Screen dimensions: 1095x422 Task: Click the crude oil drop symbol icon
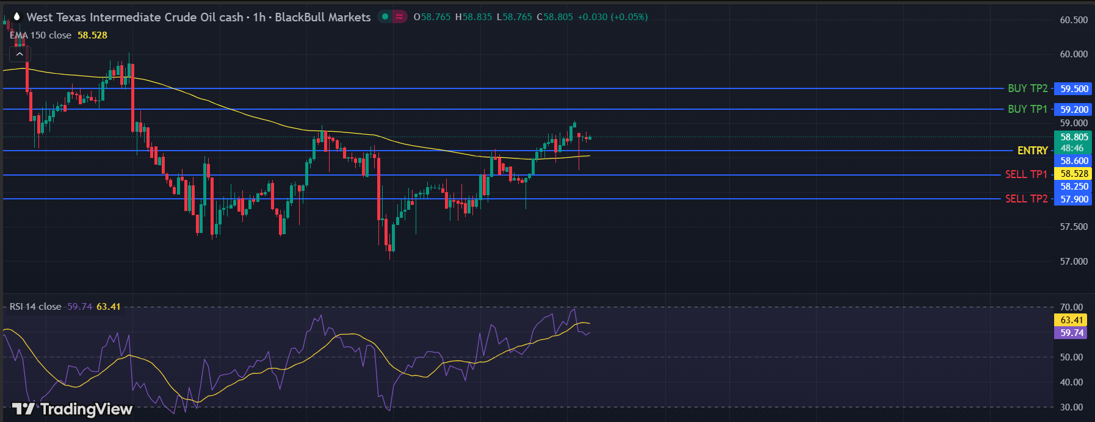coord(16,17)
